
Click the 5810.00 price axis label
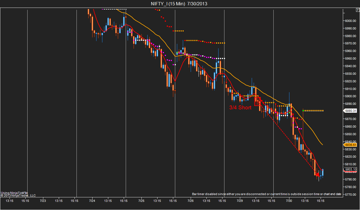(351, 164)
